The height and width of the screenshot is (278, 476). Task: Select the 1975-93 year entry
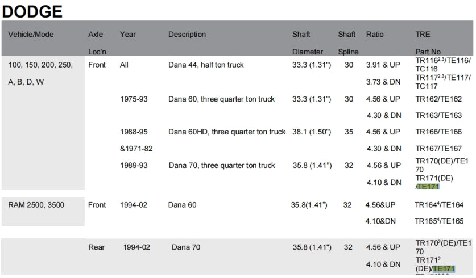pos(134,99)
